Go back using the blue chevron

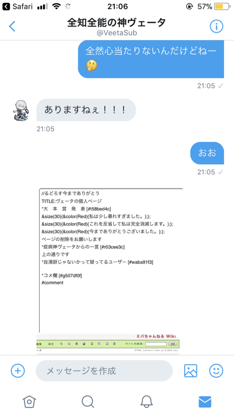(x=12, y=26)
